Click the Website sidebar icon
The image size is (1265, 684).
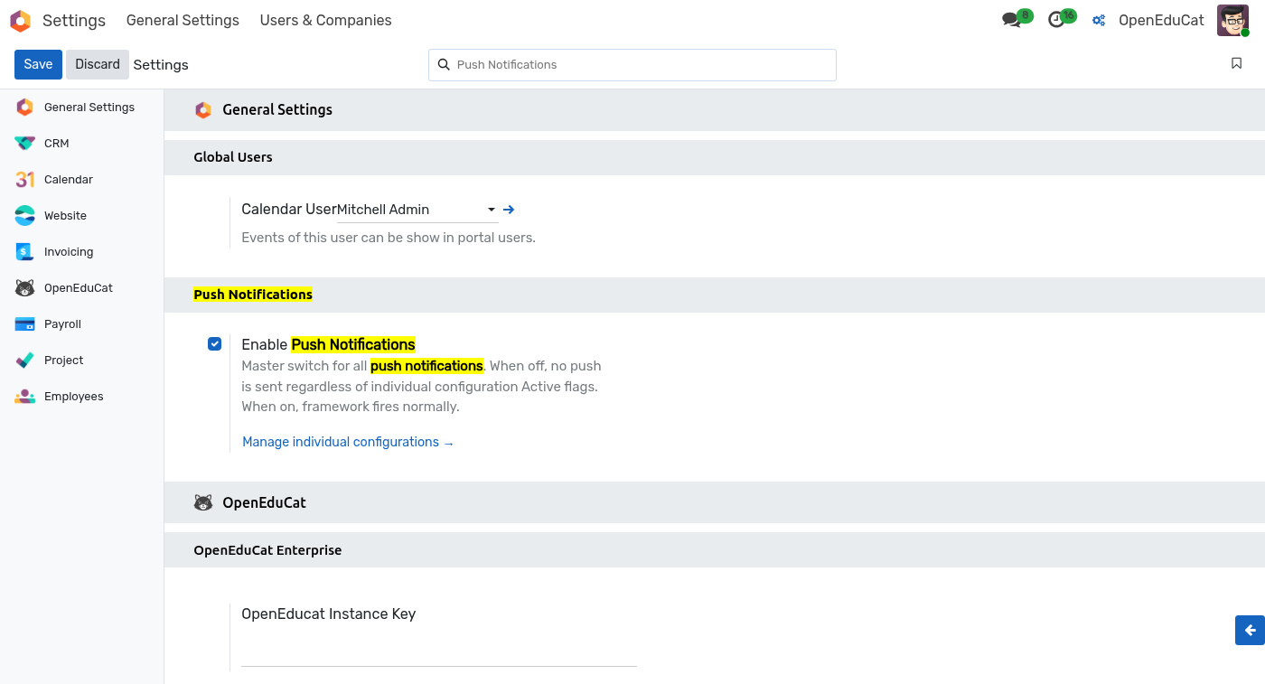point(25,215)
